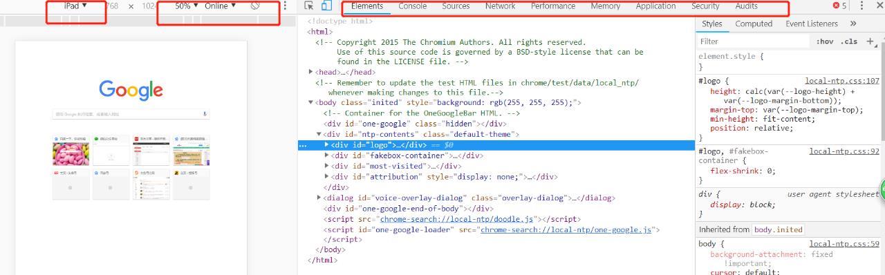The image size is (885, 275).
Task: Expand the div id="fakebox-container" node
Action: pos(327,155)
